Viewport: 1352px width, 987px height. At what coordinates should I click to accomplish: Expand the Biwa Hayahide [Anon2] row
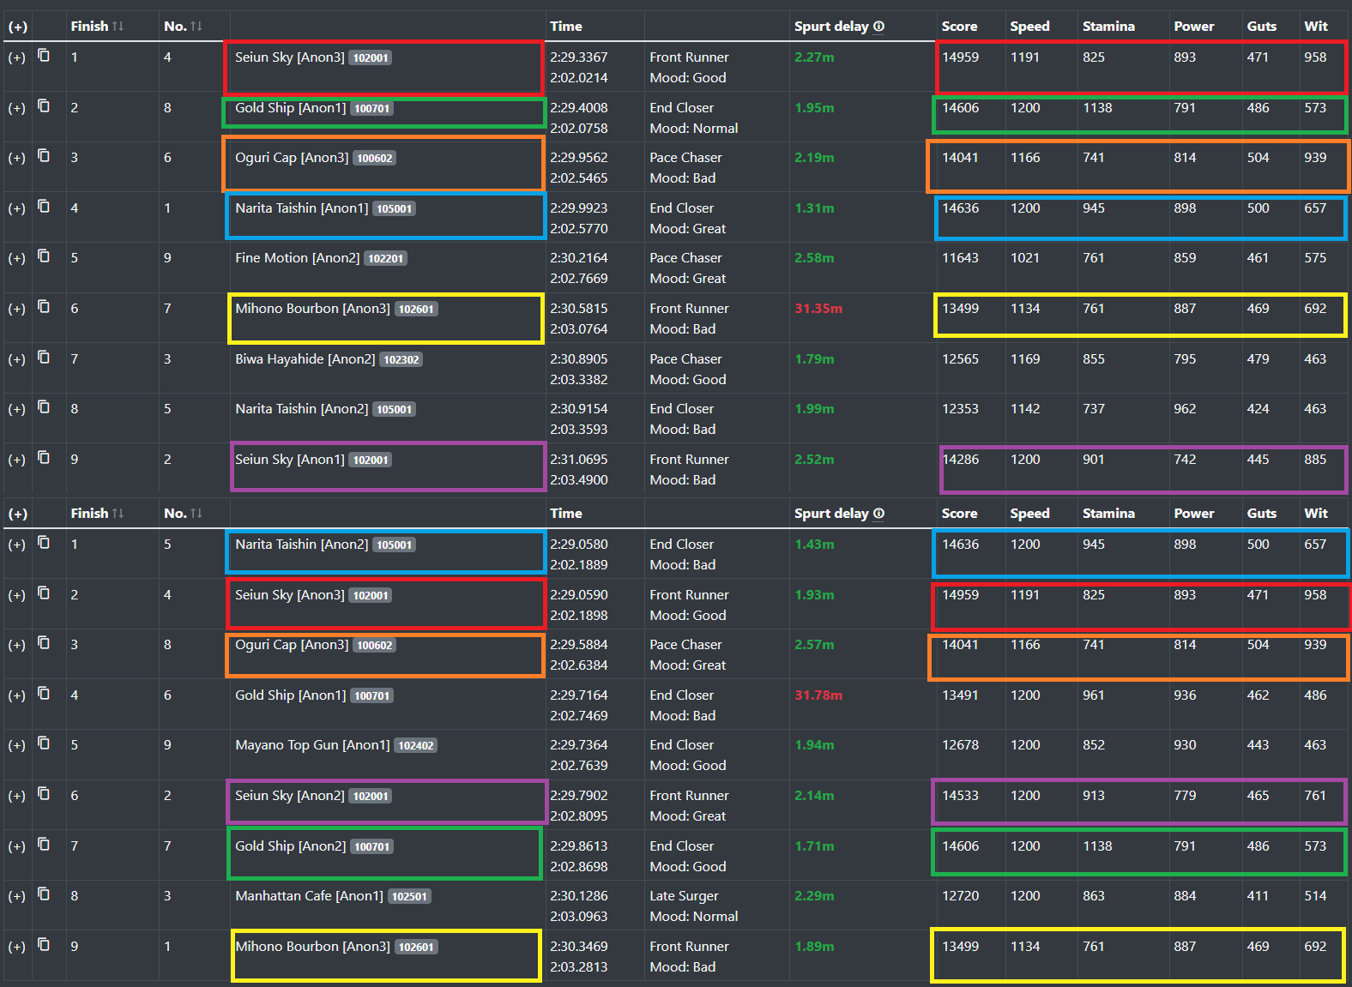pyautogui.click(x=17, y=359)
